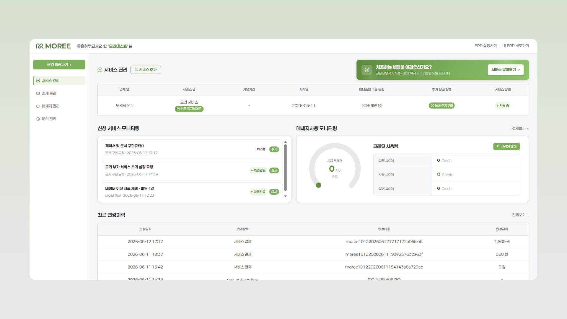Viewport: 567px width, 319px height.
Task: Click the 1,500 원 amount cell
Action: click(x=502, y=242)
